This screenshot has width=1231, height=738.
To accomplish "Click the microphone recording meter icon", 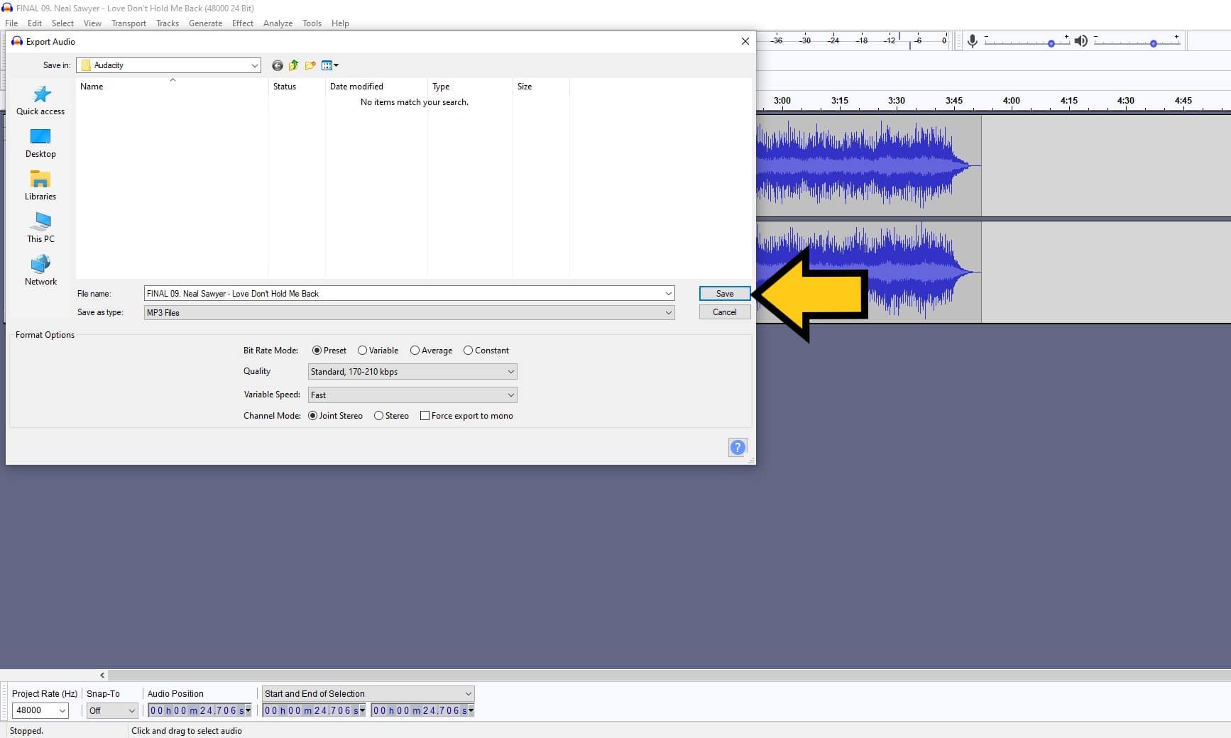I will pyautogui.click(x=972, y=40).
